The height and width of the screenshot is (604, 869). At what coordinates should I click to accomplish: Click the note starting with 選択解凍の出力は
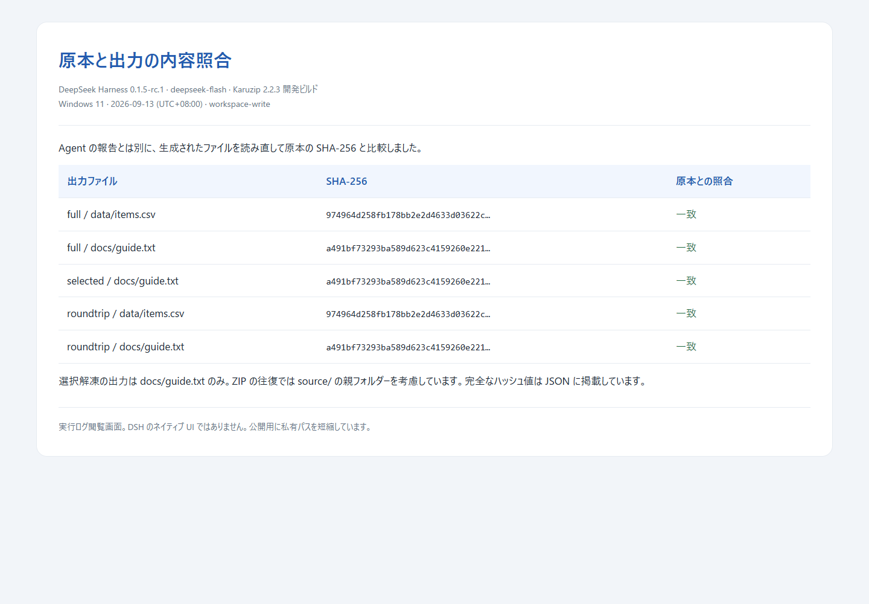[x=354, y=381]
